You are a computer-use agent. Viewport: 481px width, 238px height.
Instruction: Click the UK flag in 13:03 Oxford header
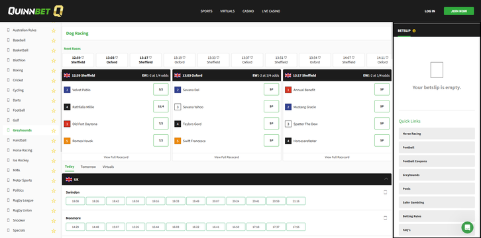[x=178, y=75]
